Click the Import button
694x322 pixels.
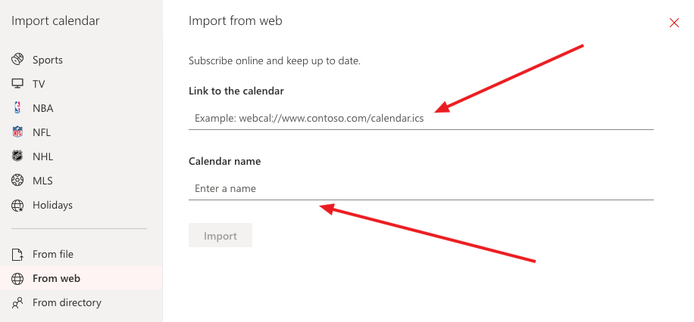pyautogui.click(x=220, y=235)
